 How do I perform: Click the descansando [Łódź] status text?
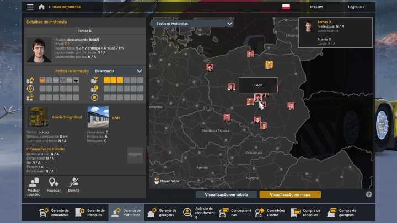pyautogui.click(x=83, y=40)
